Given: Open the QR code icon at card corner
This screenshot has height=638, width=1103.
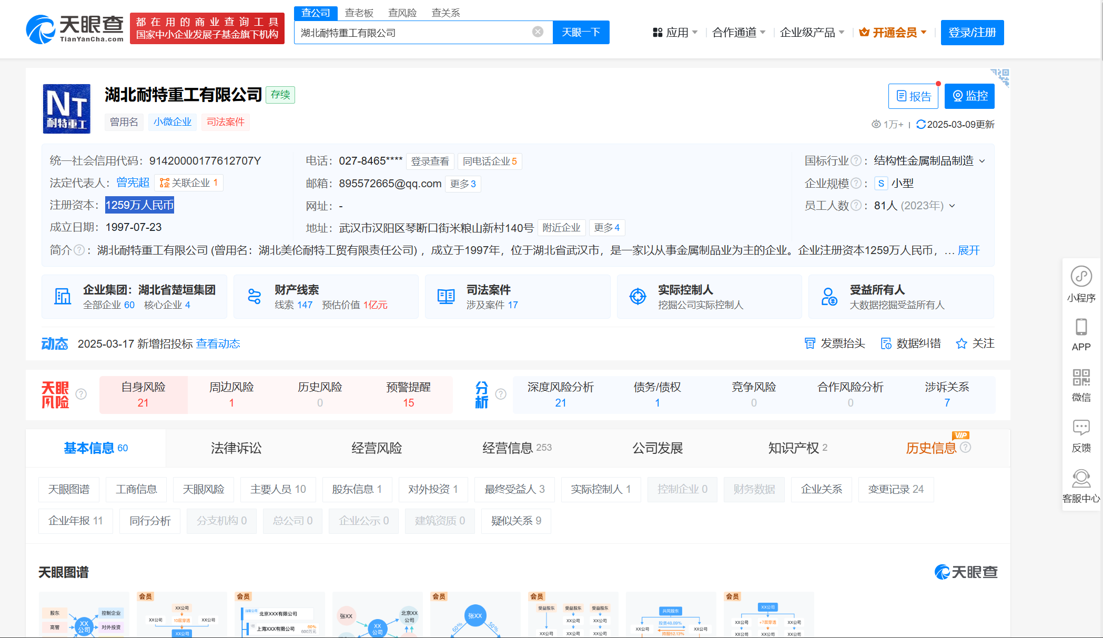Looking at the screenshot, I should 1000,77.
